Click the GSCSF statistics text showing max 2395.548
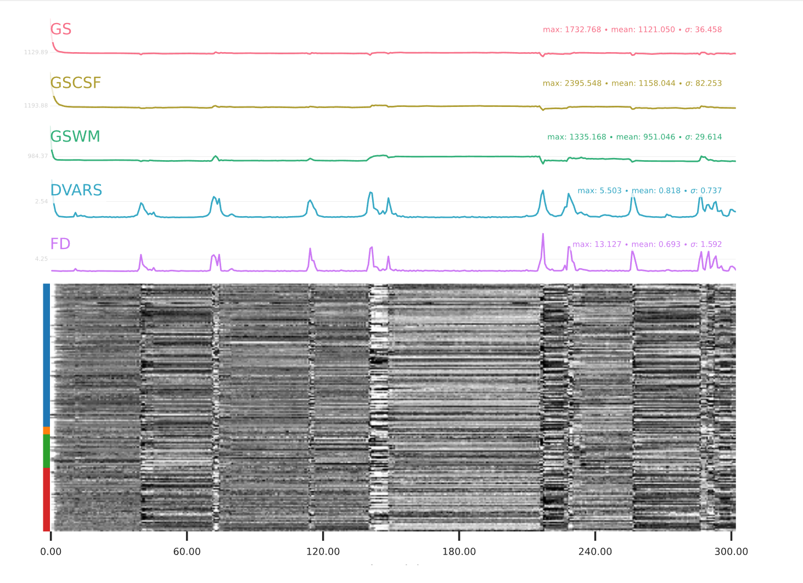The height and width of the screenshot is (583, 803). (632, 83)
